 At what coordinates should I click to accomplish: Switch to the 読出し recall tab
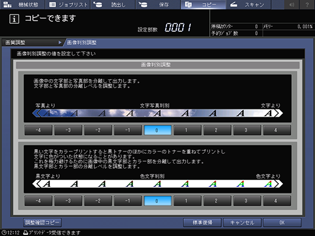click(x=113, y=4)
